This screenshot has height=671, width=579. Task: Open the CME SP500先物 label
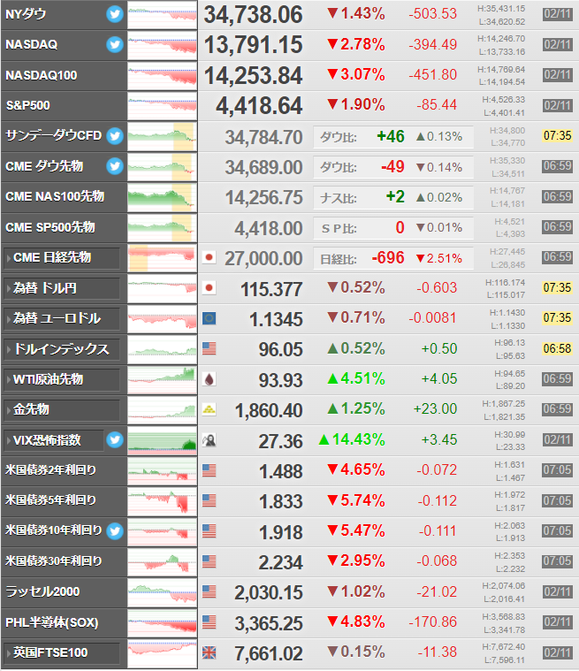point(50,227)
